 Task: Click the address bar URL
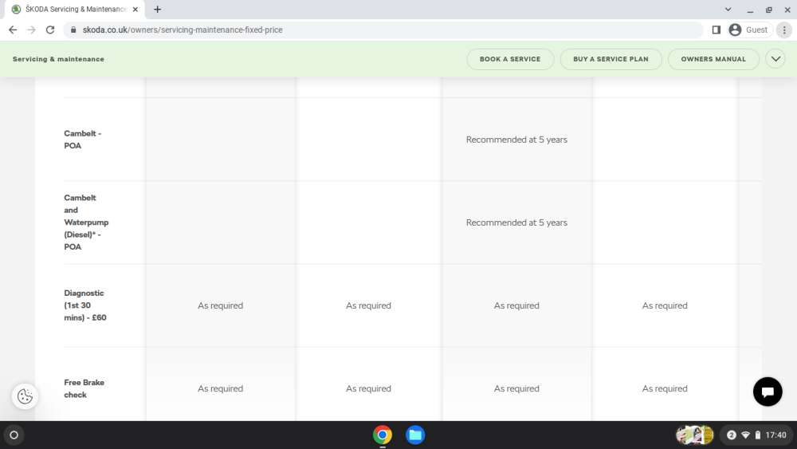[x=183, y=30]
